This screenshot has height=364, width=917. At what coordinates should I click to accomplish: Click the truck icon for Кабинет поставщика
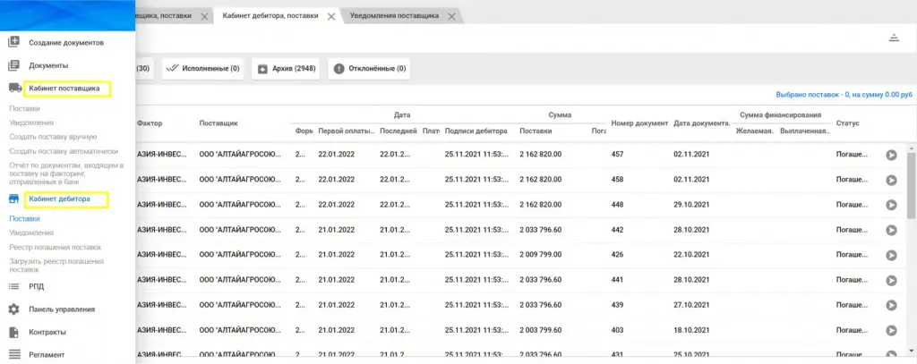[14, 89]
